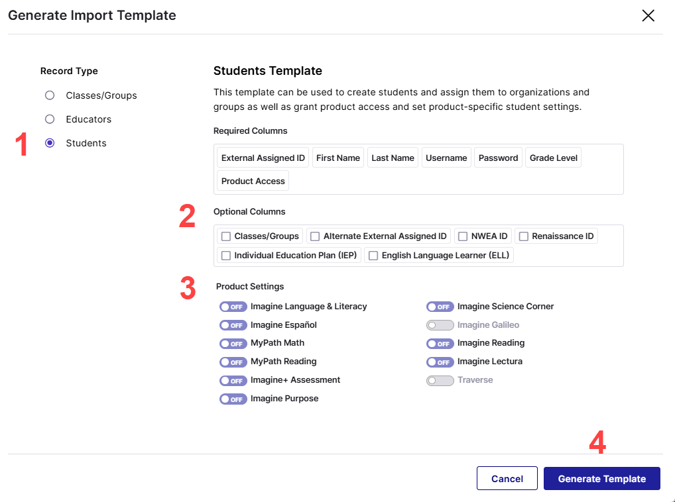Image resolution: width=675 pixels, height=502 pixels.
Task: Click the Grade Level required column
Action: click(553, 158)
